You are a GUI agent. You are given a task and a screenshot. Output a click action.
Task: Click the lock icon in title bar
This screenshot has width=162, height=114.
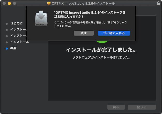[x=158, y=3]
